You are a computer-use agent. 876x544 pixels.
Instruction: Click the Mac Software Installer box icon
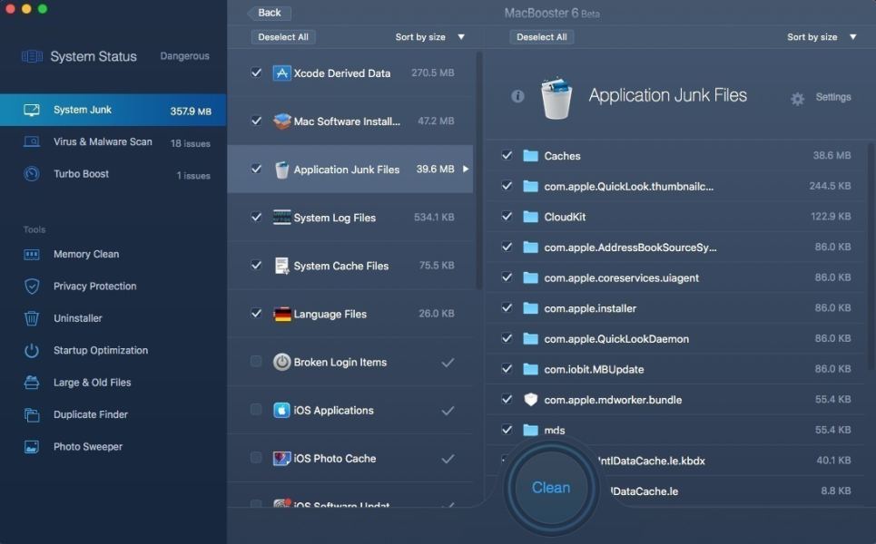point(282,121)
